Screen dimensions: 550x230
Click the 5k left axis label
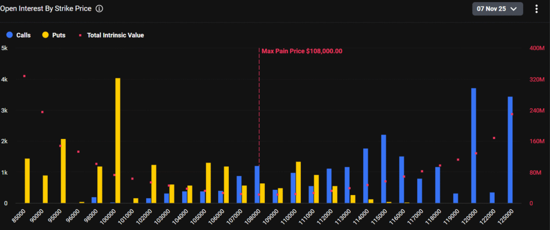pos(4,48)
